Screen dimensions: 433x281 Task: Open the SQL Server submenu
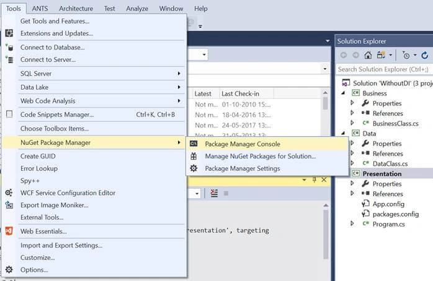point(93,74)
